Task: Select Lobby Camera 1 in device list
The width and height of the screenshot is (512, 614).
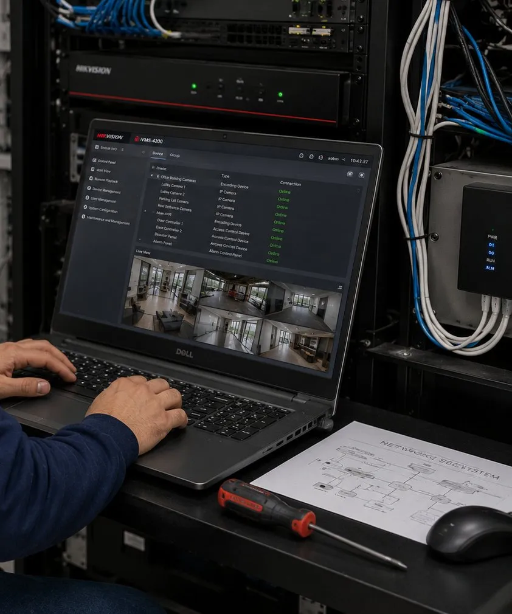Action: tap(173, 185)
